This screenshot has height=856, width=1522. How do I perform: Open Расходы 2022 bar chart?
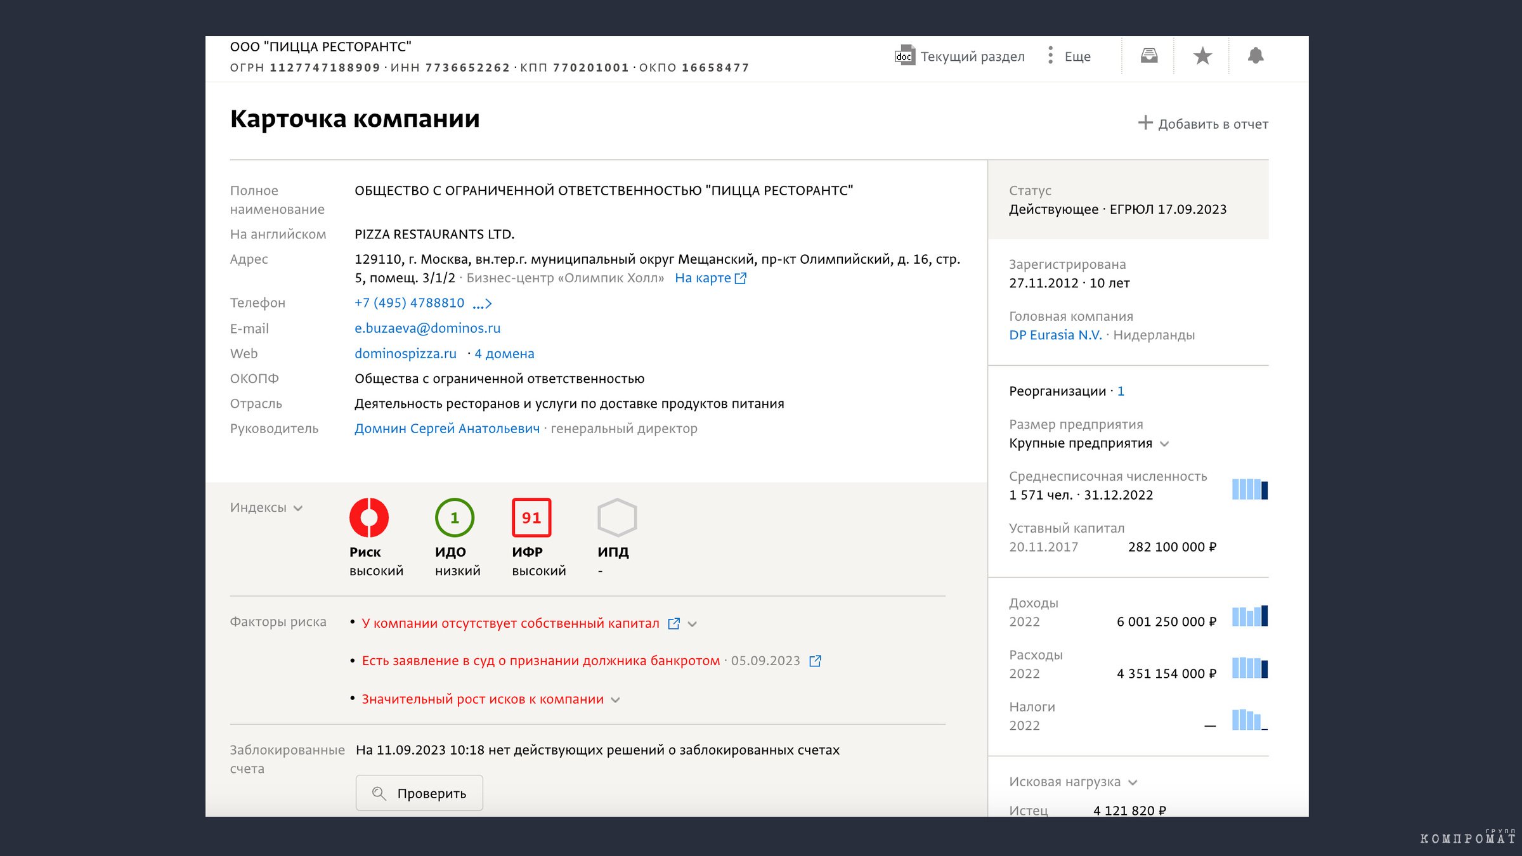pyautogui.click(x=1249, y=668)
